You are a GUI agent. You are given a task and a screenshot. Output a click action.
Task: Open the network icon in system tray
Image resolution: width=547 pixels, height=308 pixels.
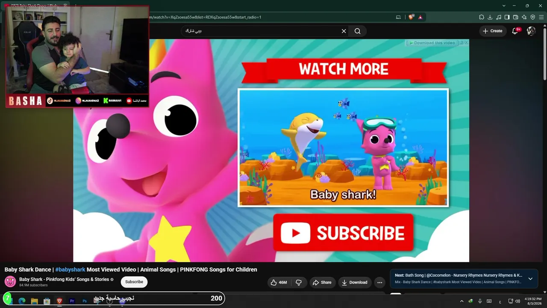tap(511, 301)
